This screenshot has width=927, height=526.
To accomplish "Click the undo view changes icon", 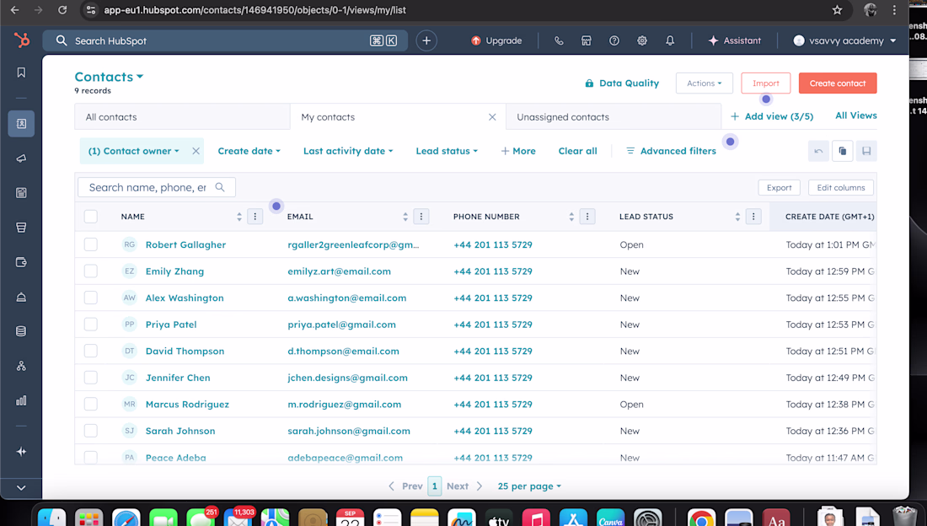I will point(819,151).
